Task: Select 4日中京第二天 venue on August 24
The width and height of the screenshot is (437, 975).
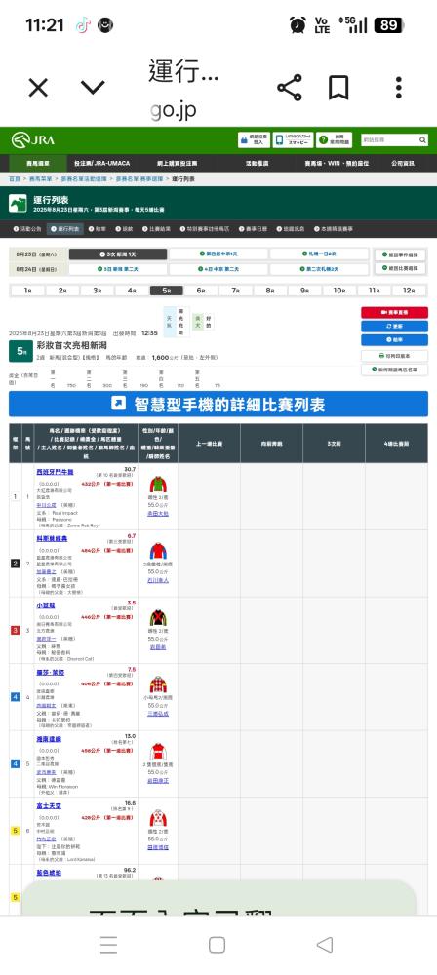Action: [218, 269]
